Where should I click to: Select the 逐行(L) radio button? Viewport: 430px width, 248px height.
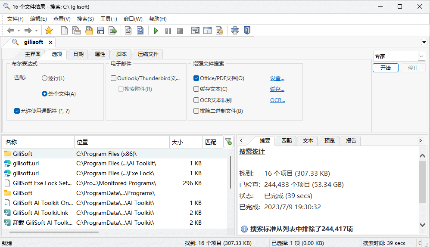pyautogui.click(x=44, y=78)
